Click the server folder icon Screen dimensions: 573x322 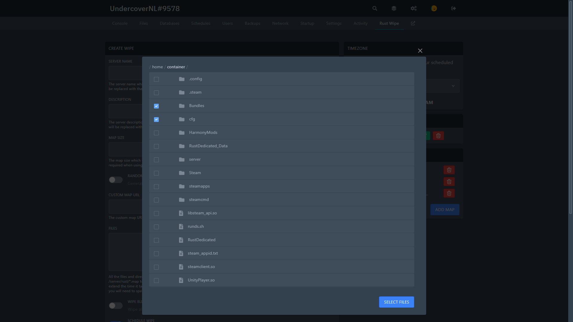(182, 160)
